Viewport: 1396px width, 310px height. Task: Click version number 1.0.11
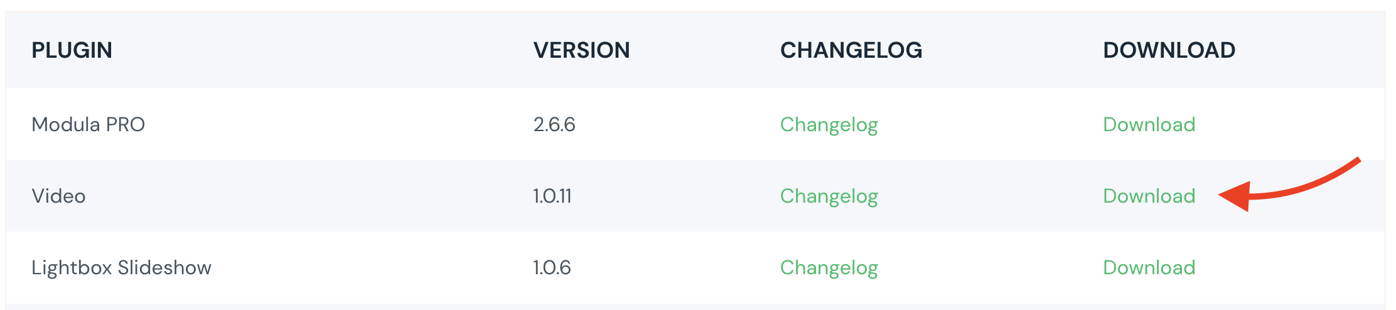coord(552,196)
